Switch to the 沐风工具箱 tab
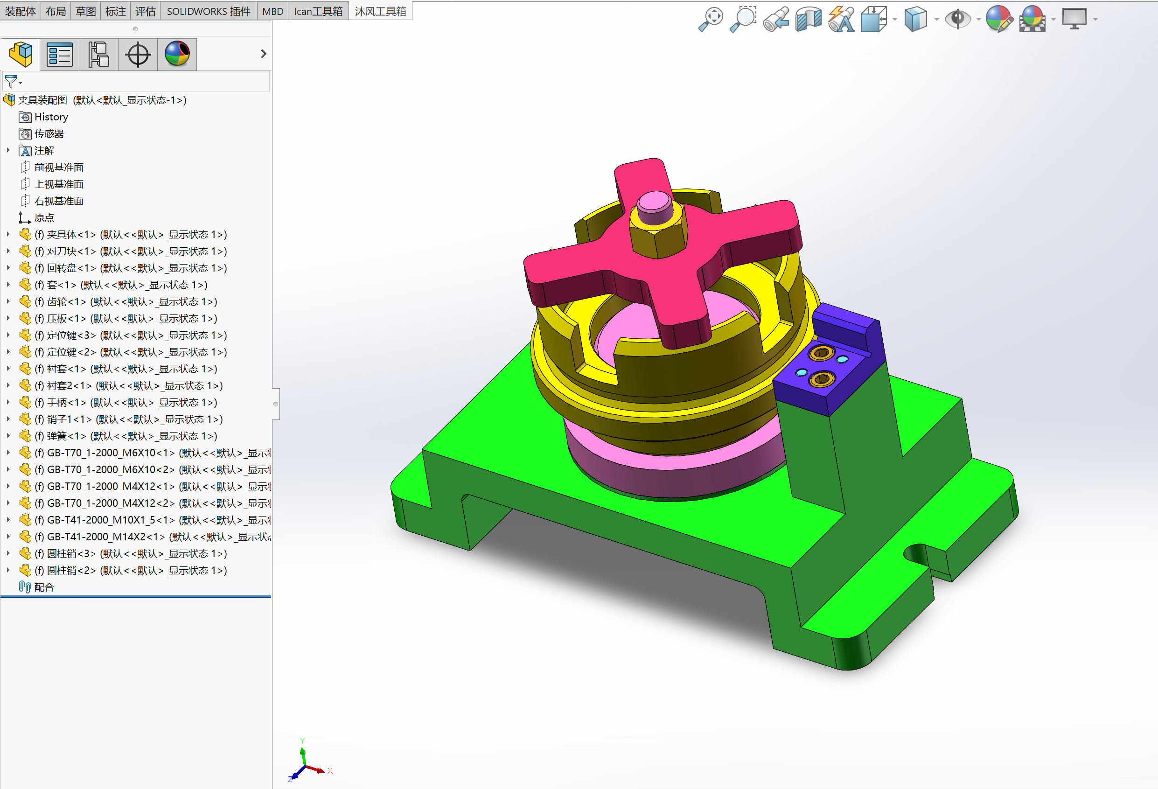1158x789 pixels. (x=381, y=12)
